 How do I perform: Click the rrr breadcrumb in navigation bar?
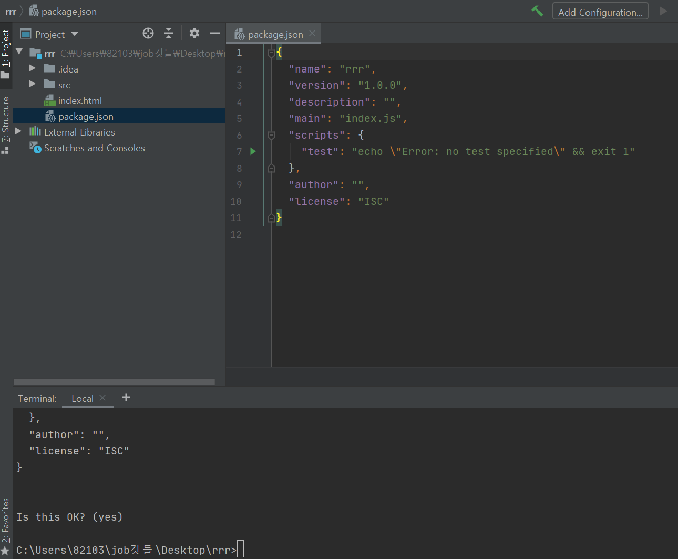11,11
